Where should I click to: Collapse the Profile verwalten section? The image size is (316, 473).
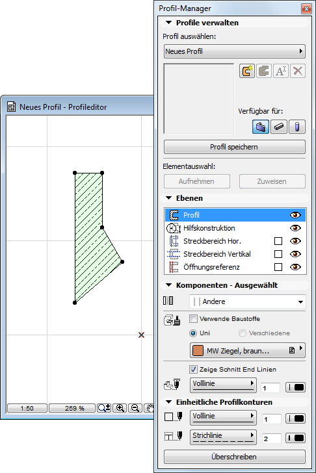(168, 23)
